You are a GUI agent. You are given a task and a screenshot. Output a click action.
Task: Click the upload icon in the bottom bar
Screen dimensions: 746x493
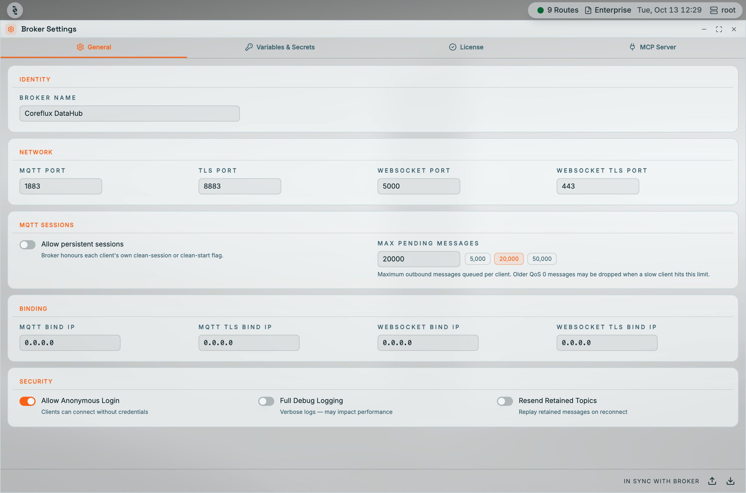(712, 481)
